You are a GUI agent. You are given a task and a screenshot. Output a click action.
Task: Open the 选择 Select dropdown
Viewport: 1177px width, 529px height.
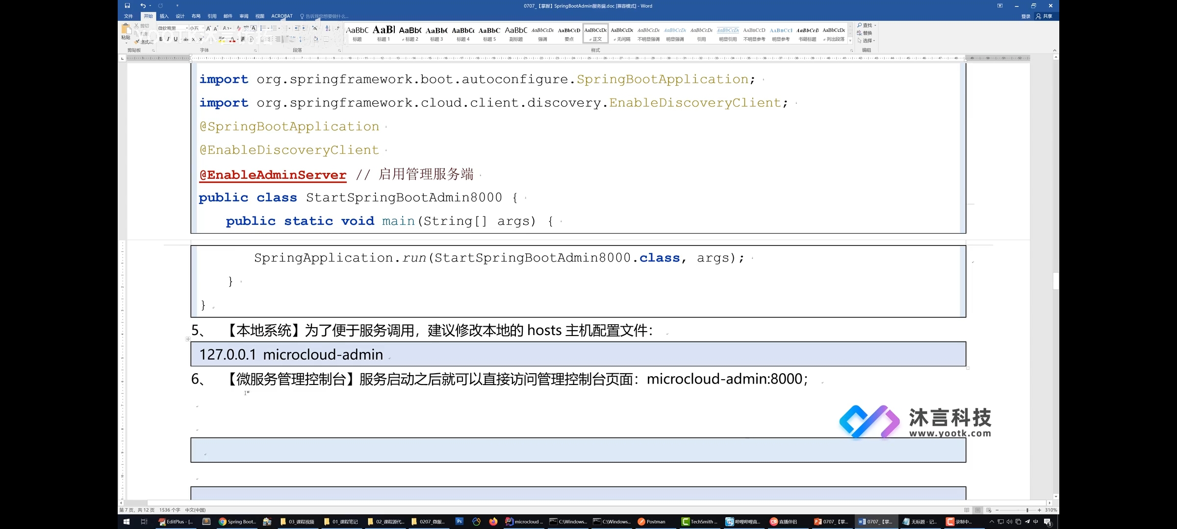866,41
